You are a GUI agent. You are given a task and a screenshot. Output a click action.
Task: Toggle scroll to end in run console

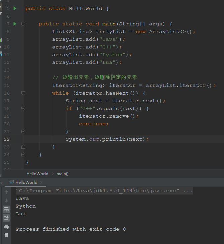(x=6, y=218)
